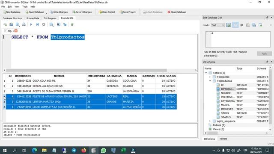Viewport: 274px width, 154px height.
Task: Click the comment/uncomment lines icon
Action: [x=72, y=24]
